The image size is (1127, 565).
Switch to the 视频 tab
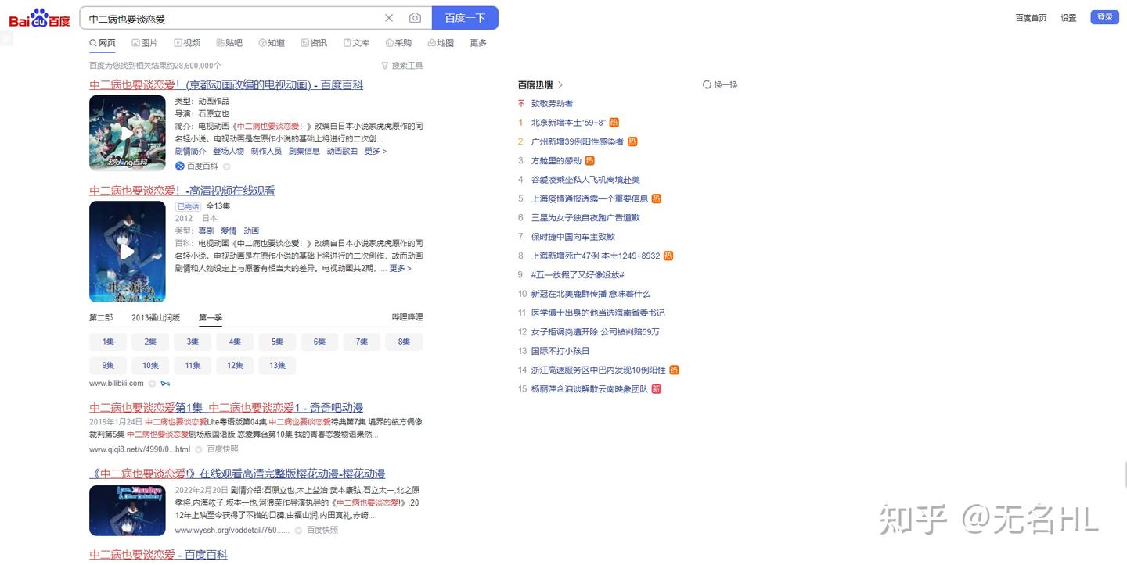click(x=187, y=43)
